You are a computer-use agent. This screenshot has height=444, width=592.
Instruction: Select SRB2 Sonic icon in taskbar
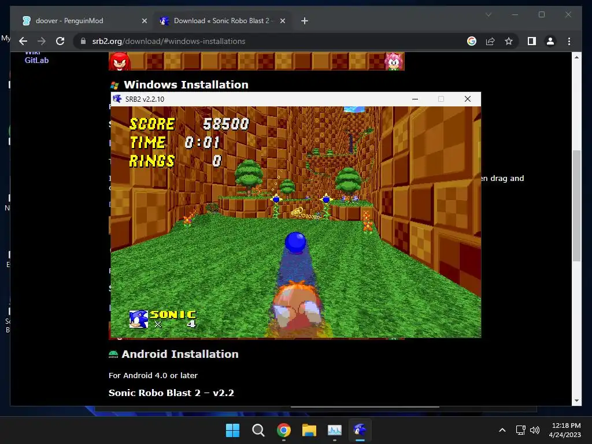coord(360,430)
